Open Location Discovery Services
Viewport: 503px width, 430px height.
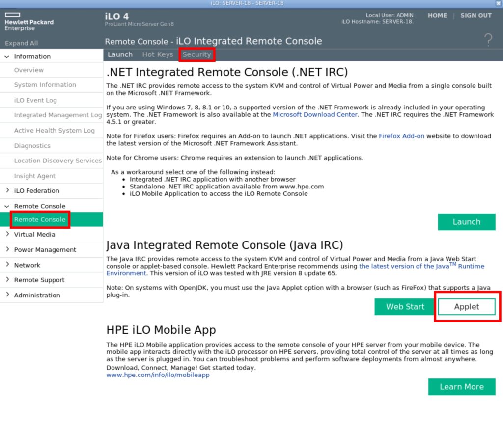[x=58, y=161]
